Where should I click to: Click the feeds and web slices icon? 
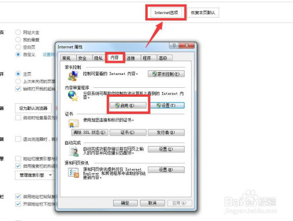73,173
